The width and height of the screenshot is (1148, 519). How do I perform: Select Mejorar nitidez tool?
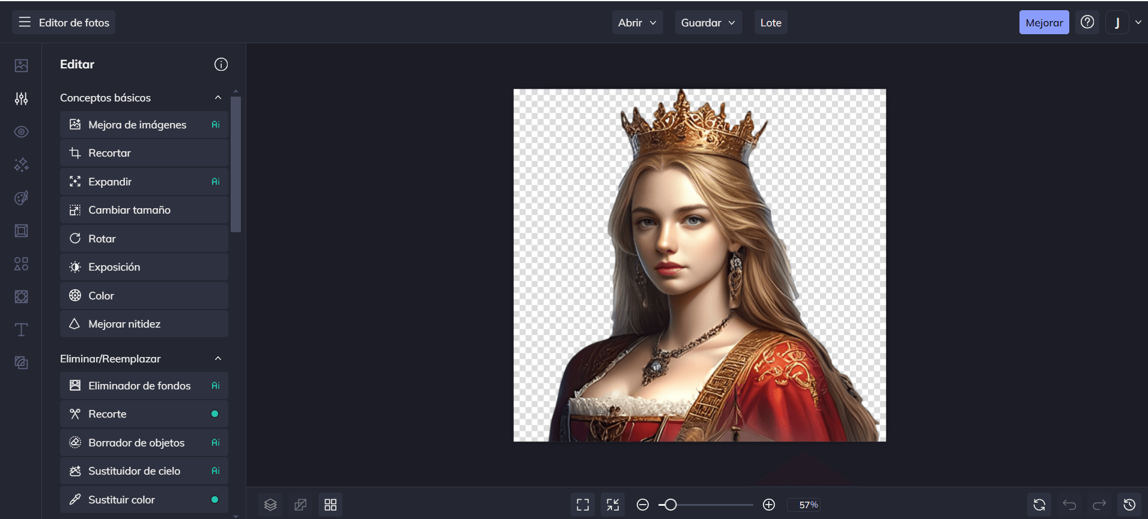(x=144, y=324)
